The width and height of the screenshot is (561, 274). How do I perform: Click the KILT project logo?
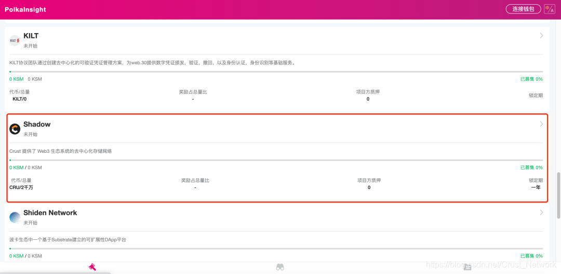coord(15,40)
